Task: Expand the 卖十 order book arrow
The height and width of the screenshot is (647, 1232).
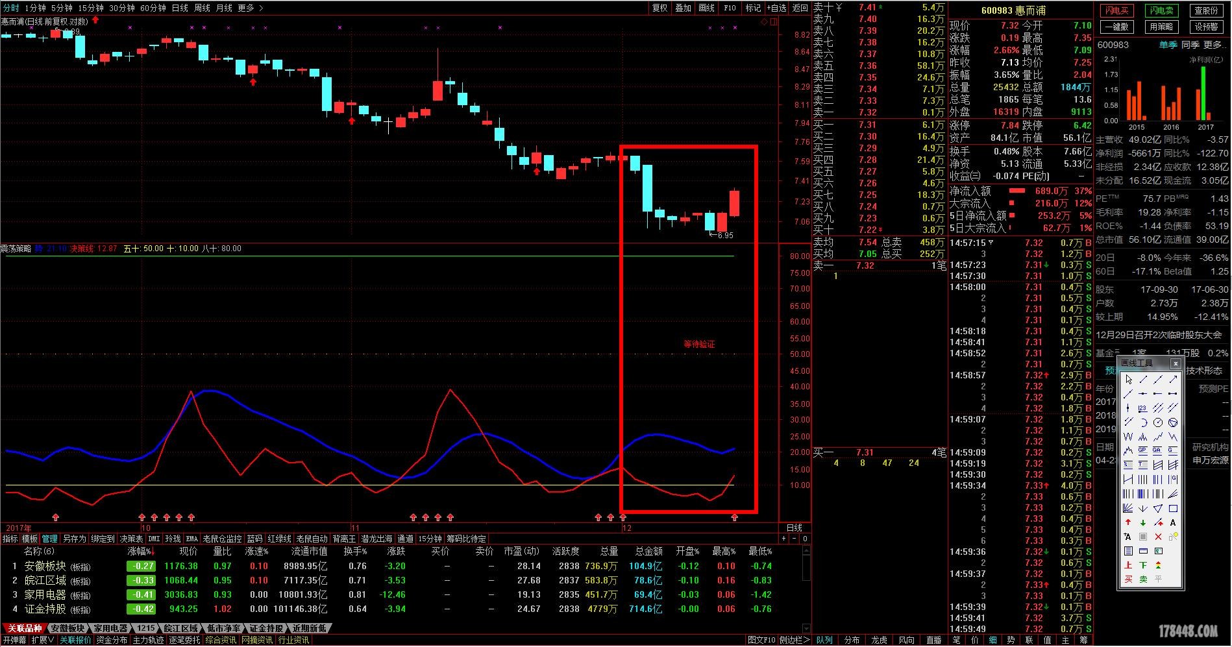Action: click(839, 7)
